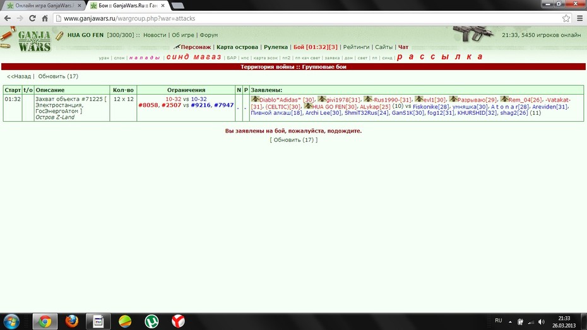
Task: Click the syndicate icon beside Rem_04
Action: (x=504, y=99)
